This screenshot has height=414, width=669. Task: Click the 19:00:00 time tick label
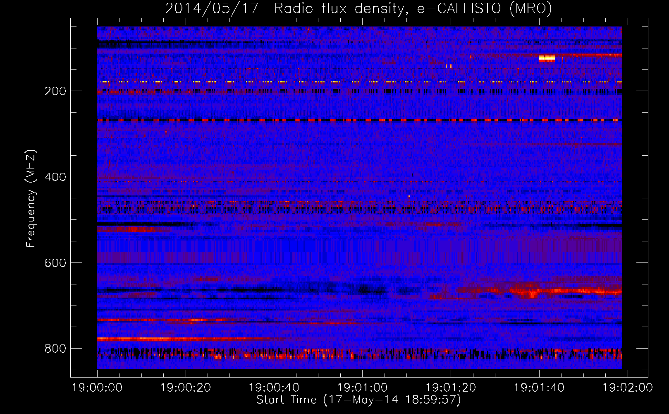[x=97, y=388]
